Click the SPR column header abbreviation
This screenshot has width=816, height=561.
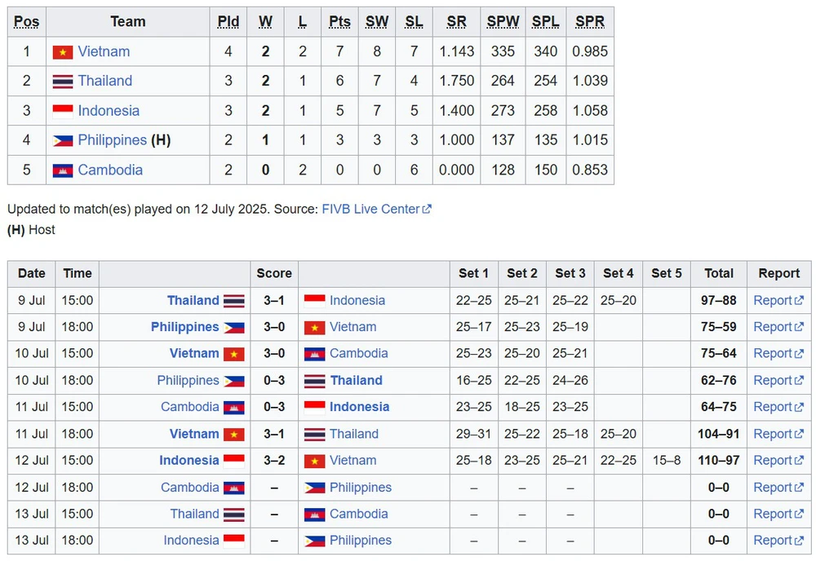pos(590,22)
